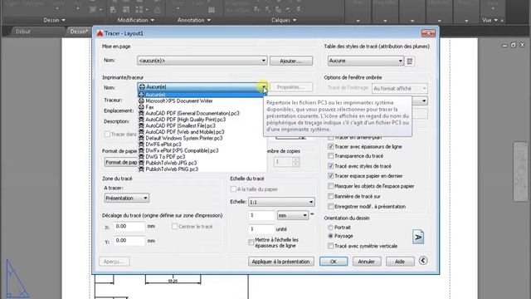Check Mettre à l'échelle les épaisseurs de ligne
This screenshot has width=531, height=299.
pyautogui.click(x=251, y=243)
